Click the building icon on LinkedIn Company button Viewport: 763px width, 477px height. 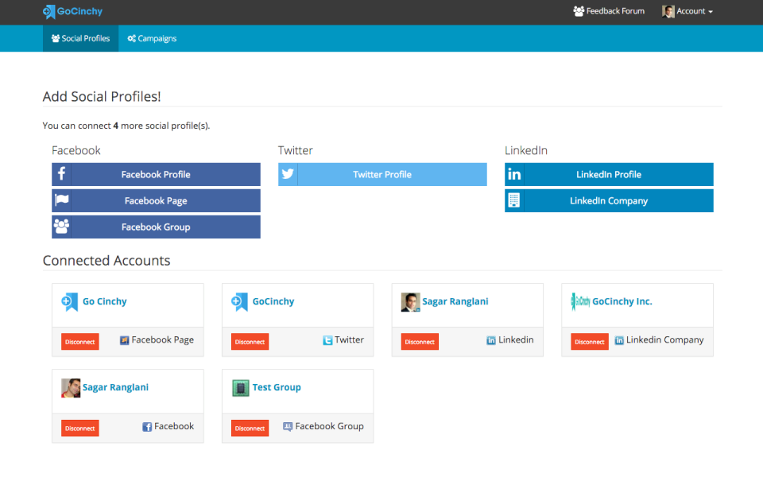point(514,200)
